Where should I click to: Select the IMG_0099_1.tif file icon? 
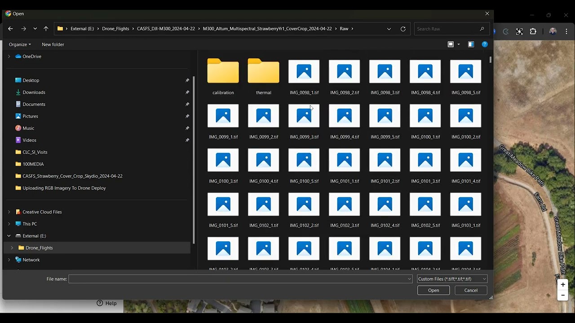[223, 116]
